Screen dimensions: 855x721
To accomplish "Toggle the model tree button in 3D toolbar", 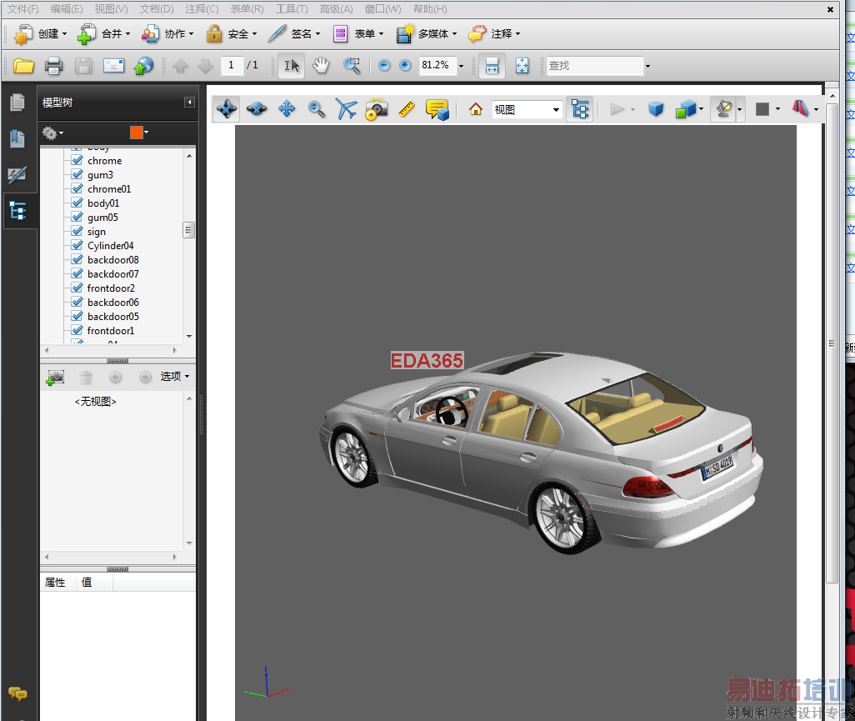I will [580, 109].
